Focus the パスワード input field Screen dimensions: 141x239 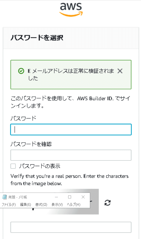click(71, 130)
